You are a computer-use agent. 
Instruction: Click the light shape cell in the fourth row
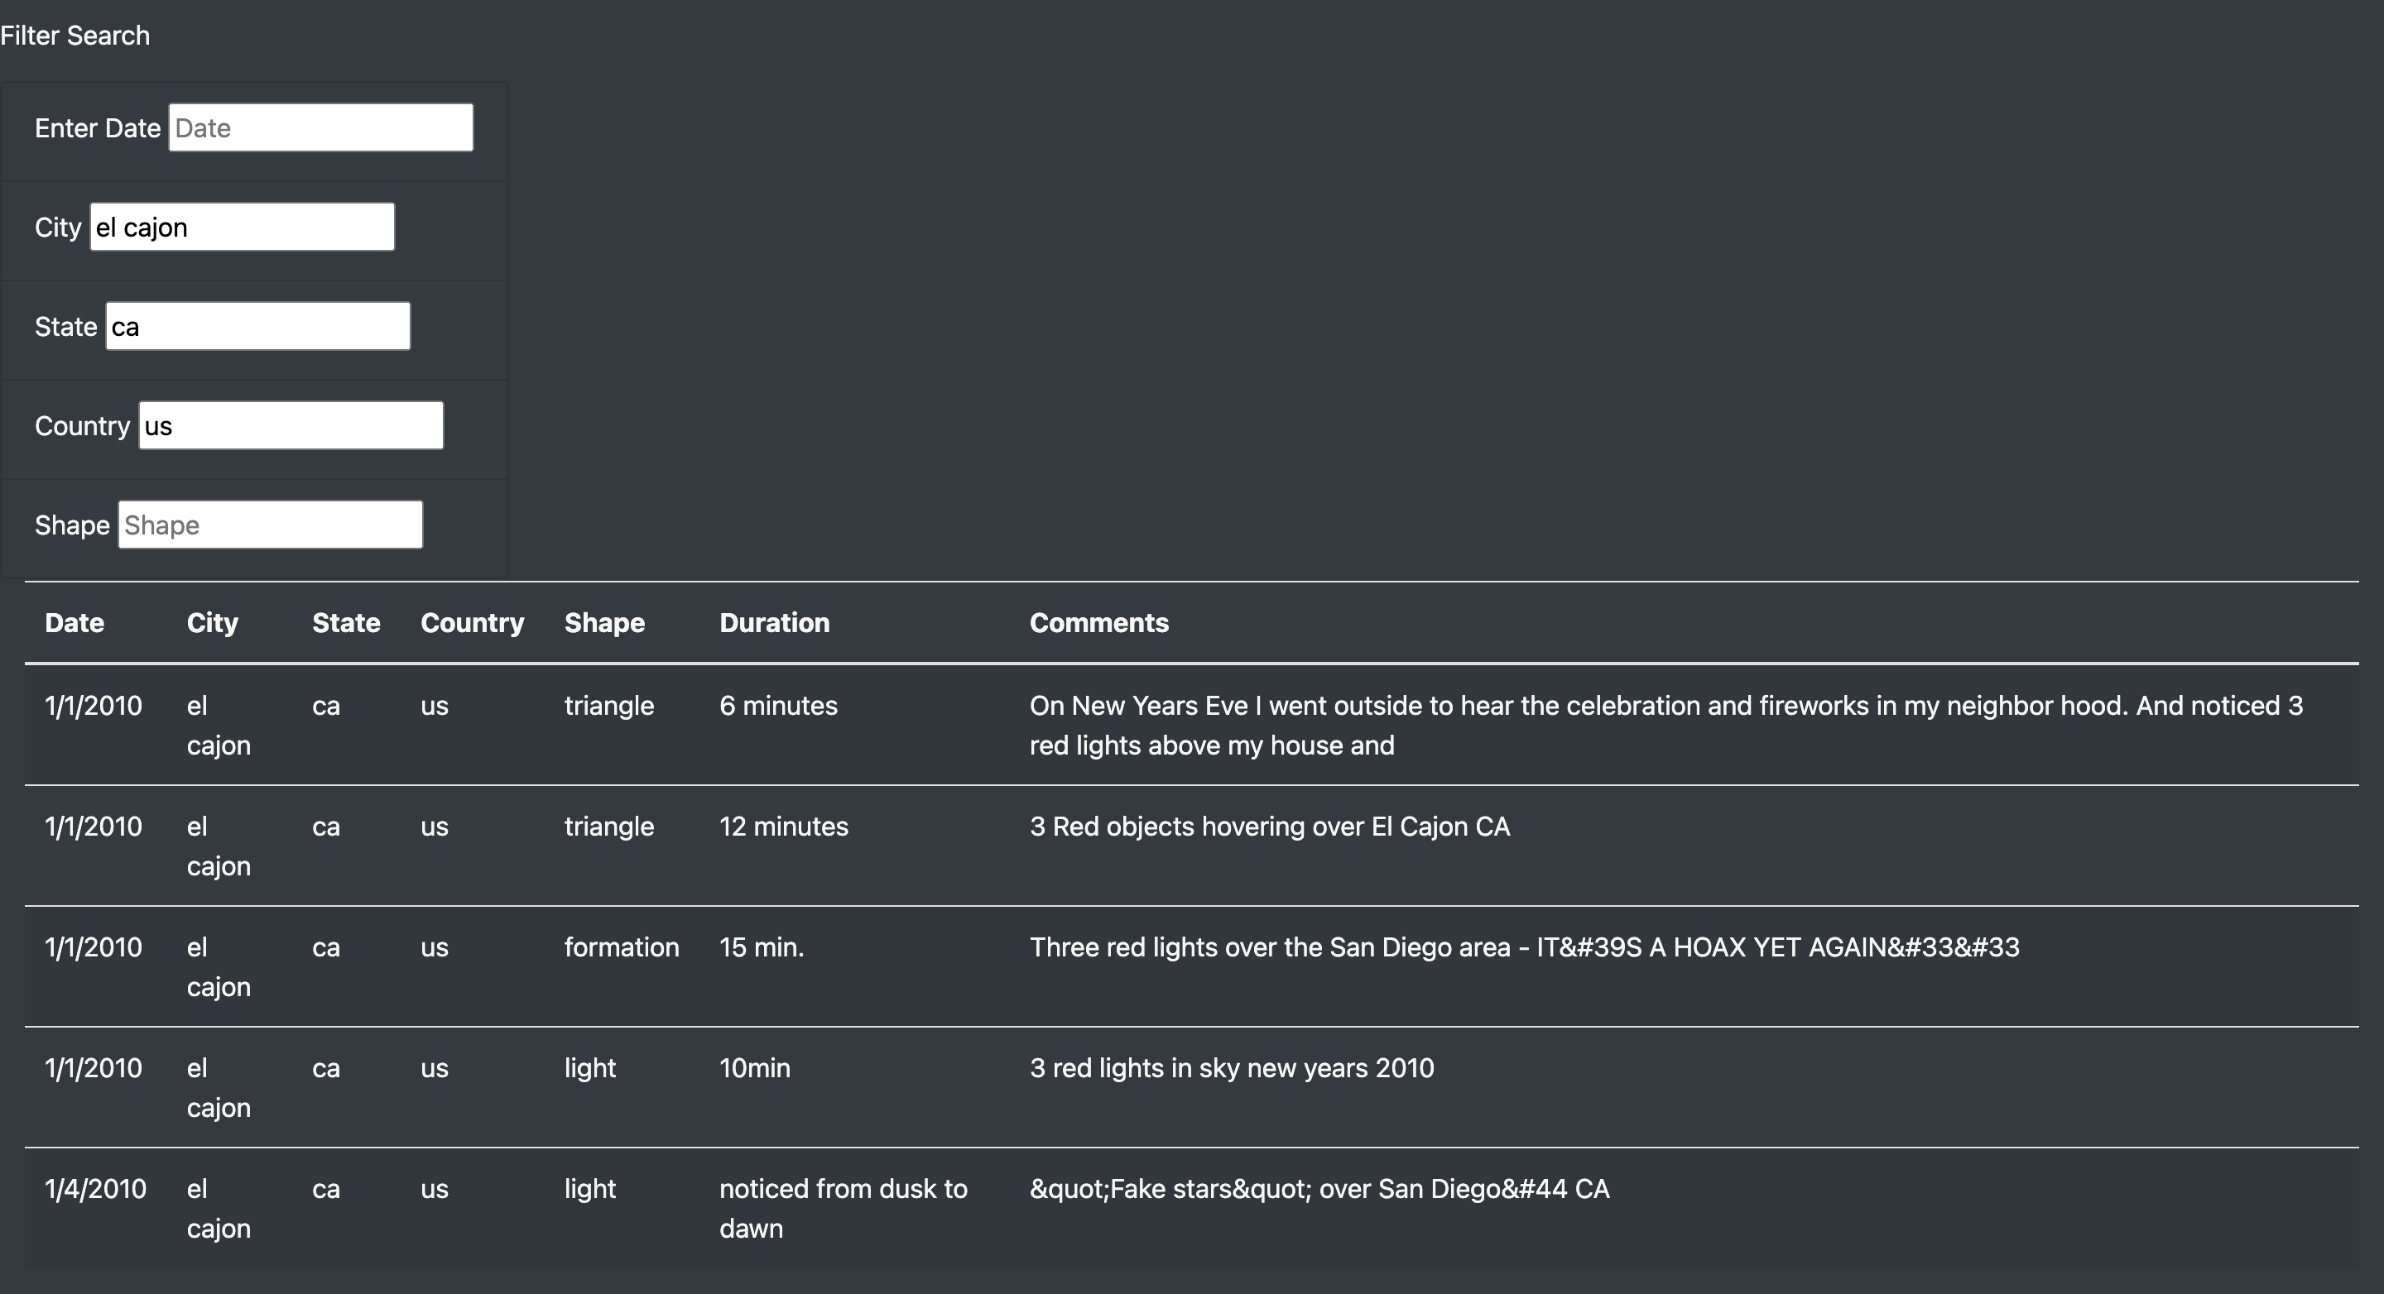pyautogui.click(x=589, y=1067)
